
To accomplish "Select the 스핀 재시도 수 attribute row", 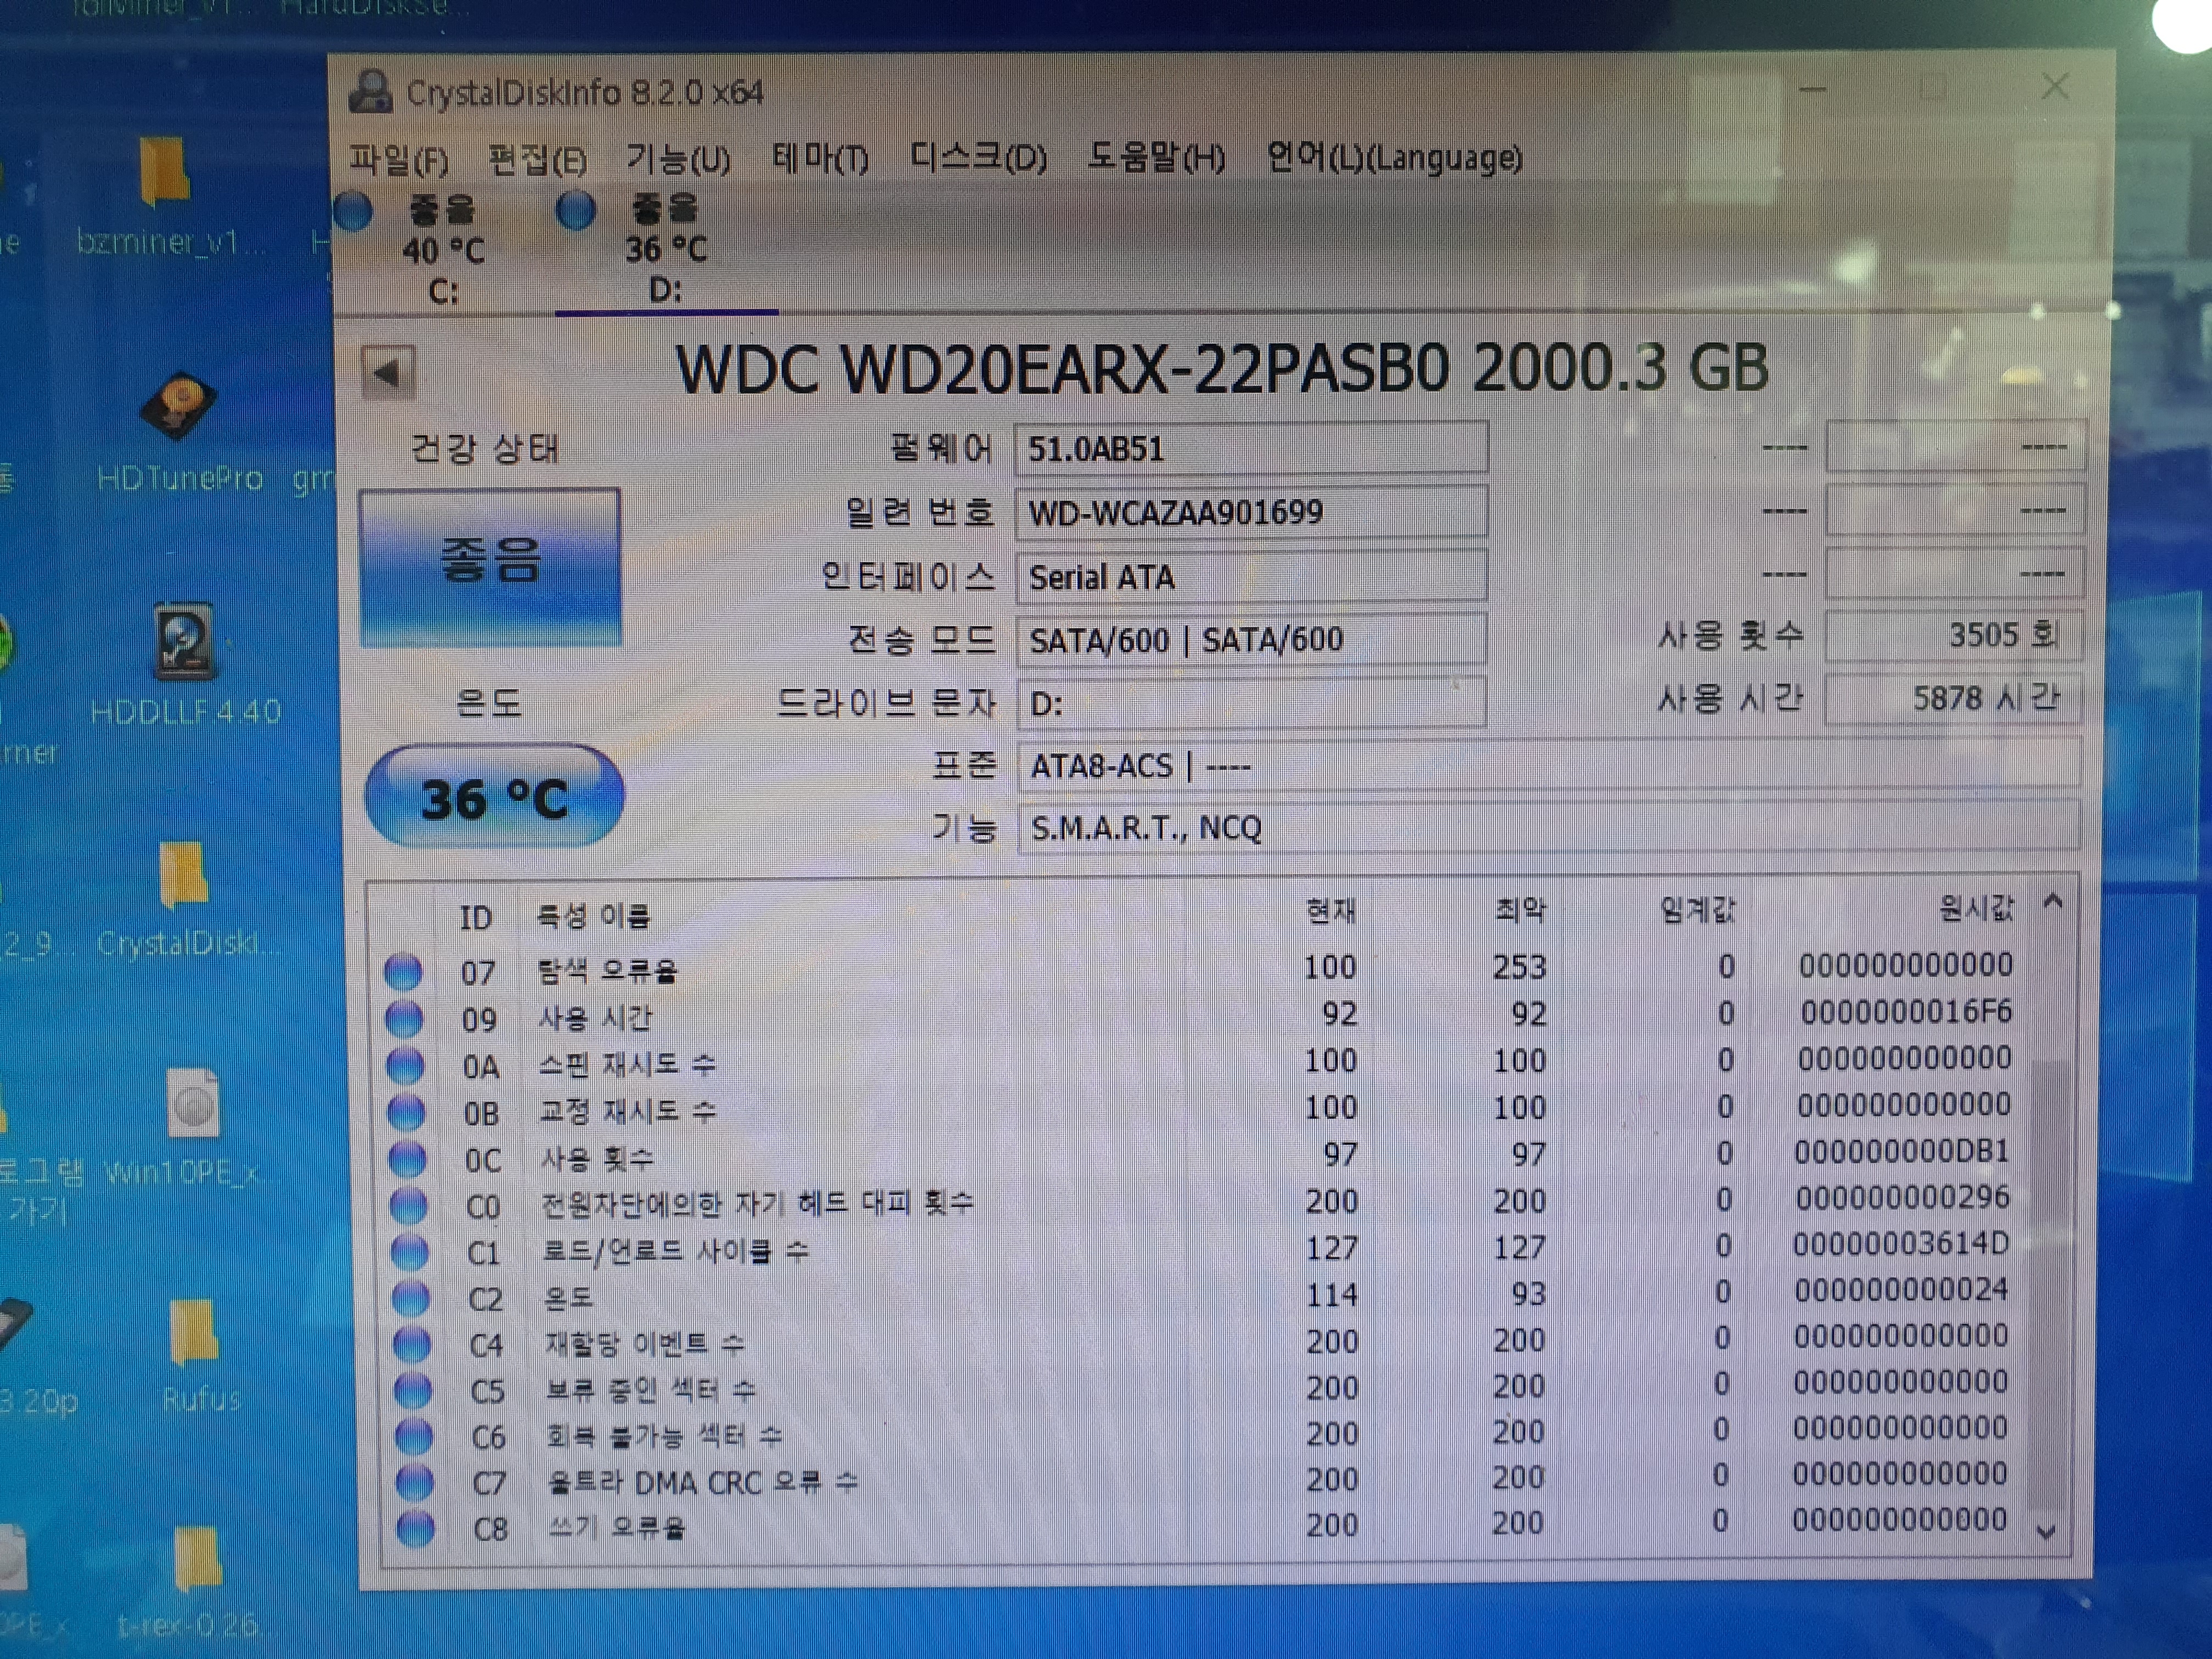I will pyautogui.click(x=1200, y=1062).
